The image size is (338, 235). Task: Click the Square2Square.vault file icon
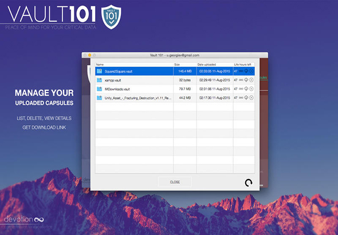[x=99, y=71]
